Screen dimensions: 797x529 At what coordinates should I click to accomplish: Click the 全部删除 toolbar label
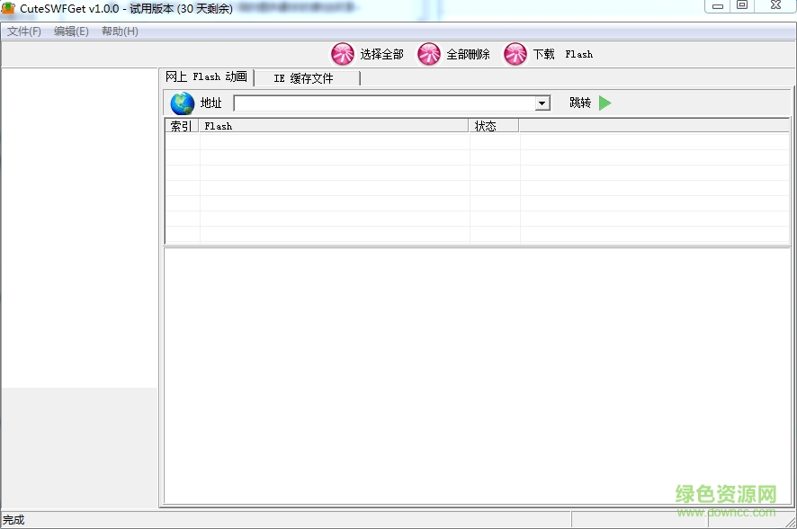point(468,54)
